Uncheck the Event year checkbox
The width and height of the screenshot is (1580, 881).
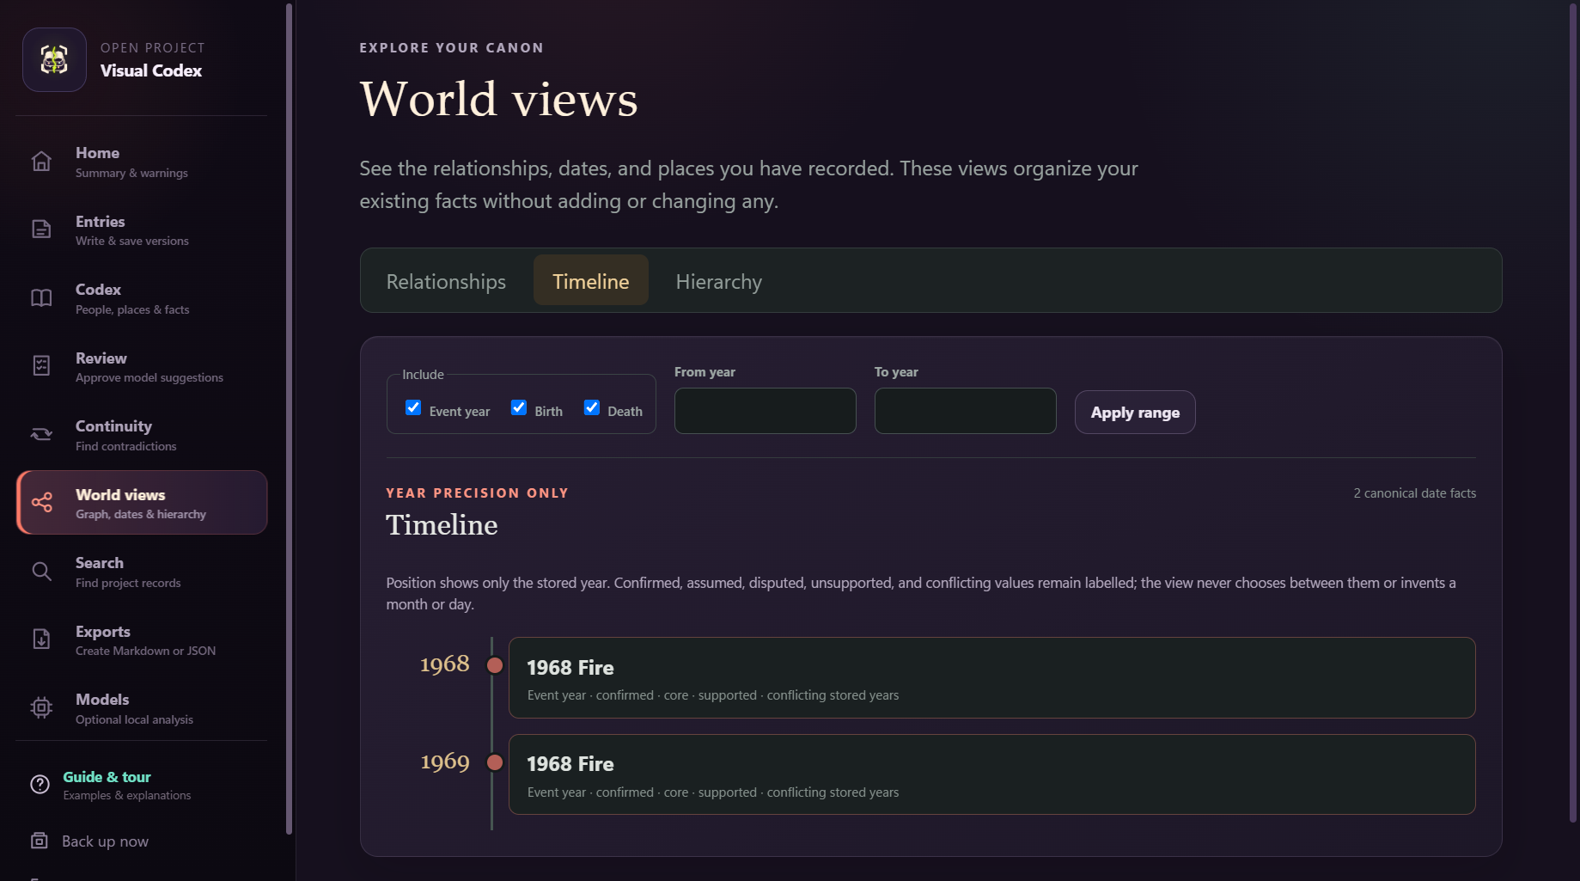point(413,408)
